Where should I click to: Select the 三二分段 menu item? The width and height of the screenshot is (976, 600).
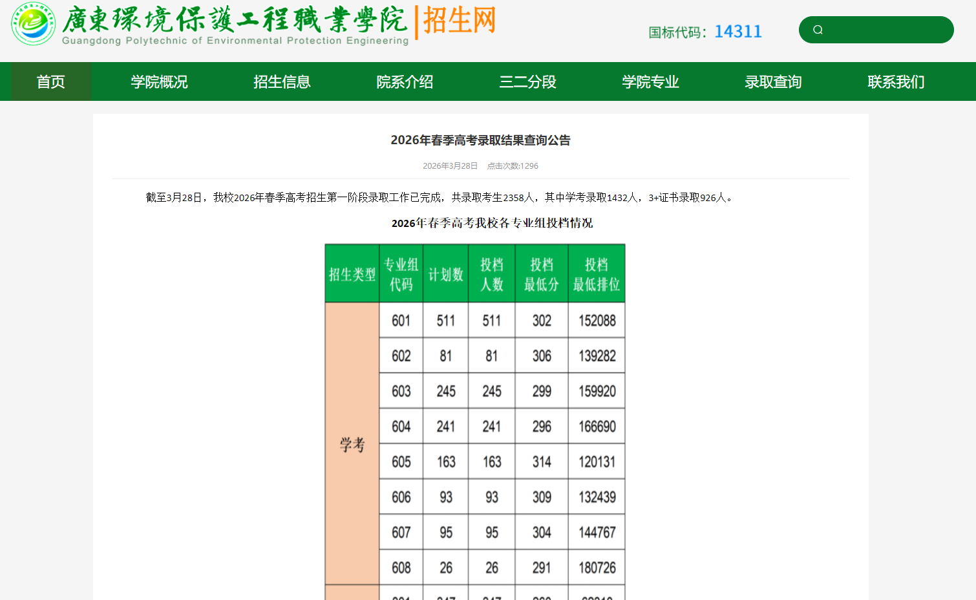(527, 81)
